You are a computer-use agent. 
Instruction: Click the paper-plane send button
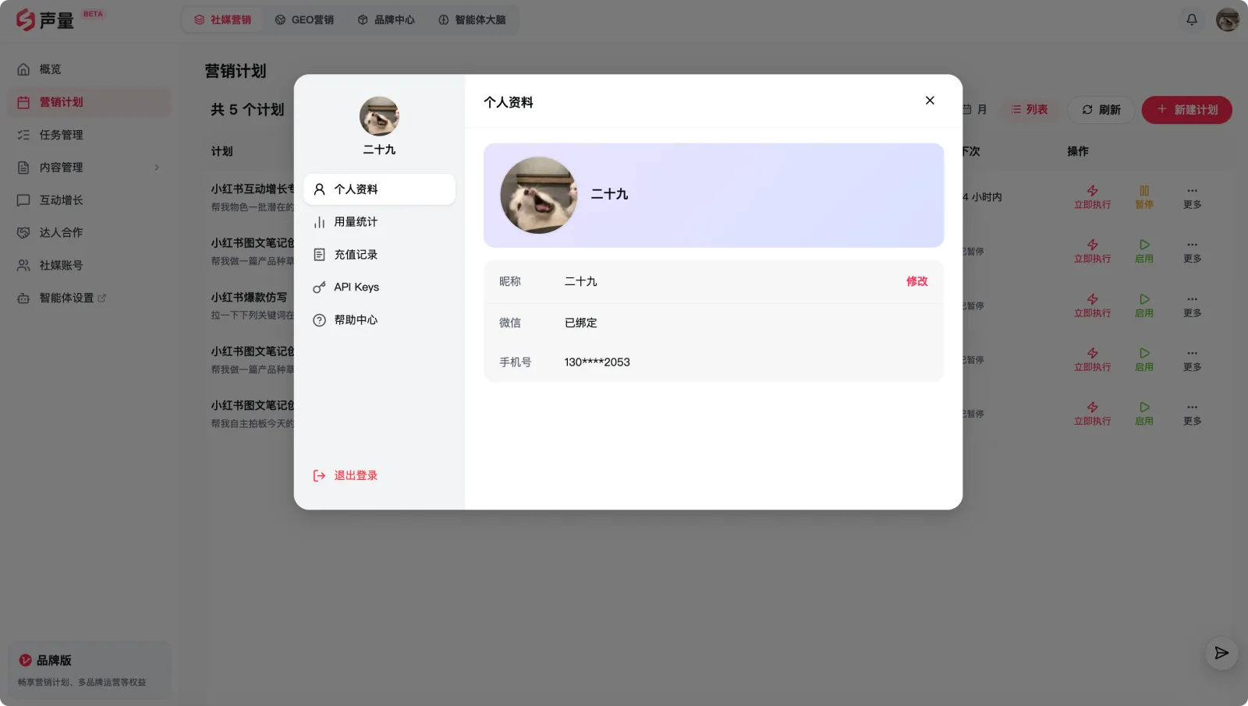pyautogui.click(x=1221, y=653)
